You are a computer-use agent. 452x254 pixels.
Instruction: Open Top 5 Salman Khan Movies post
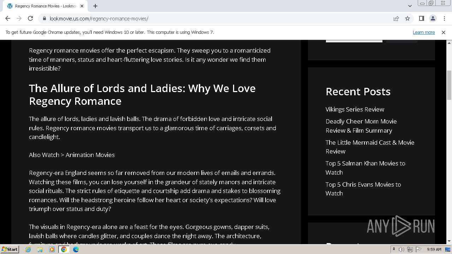tap(365, 168)
